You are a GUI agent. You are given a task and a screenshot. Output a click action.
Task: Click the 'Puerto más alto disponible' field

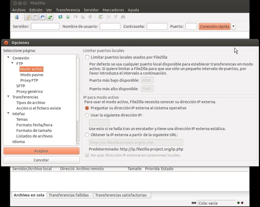coord(147,89)
